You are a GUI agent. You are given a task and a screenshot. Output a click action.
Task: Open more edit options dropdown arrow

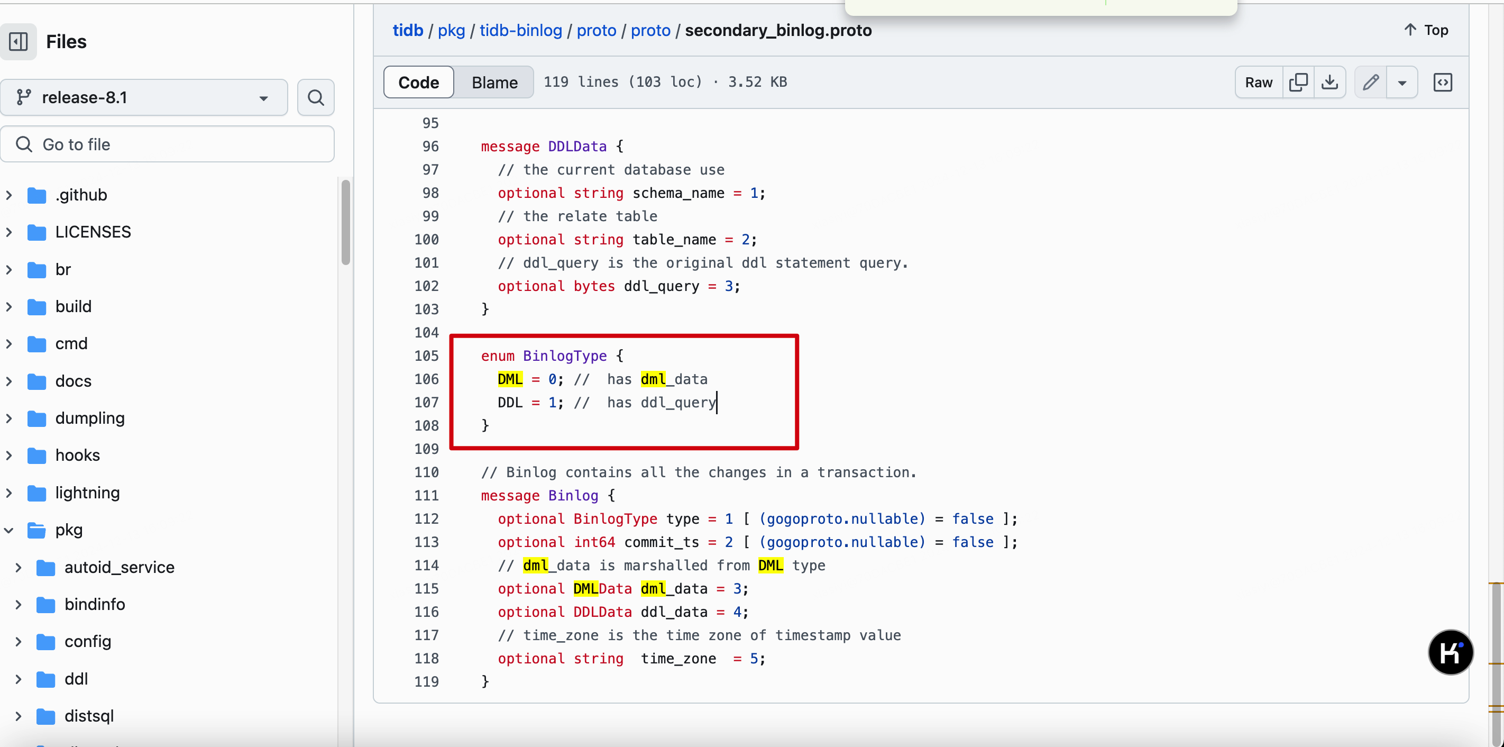[1401, 83]
